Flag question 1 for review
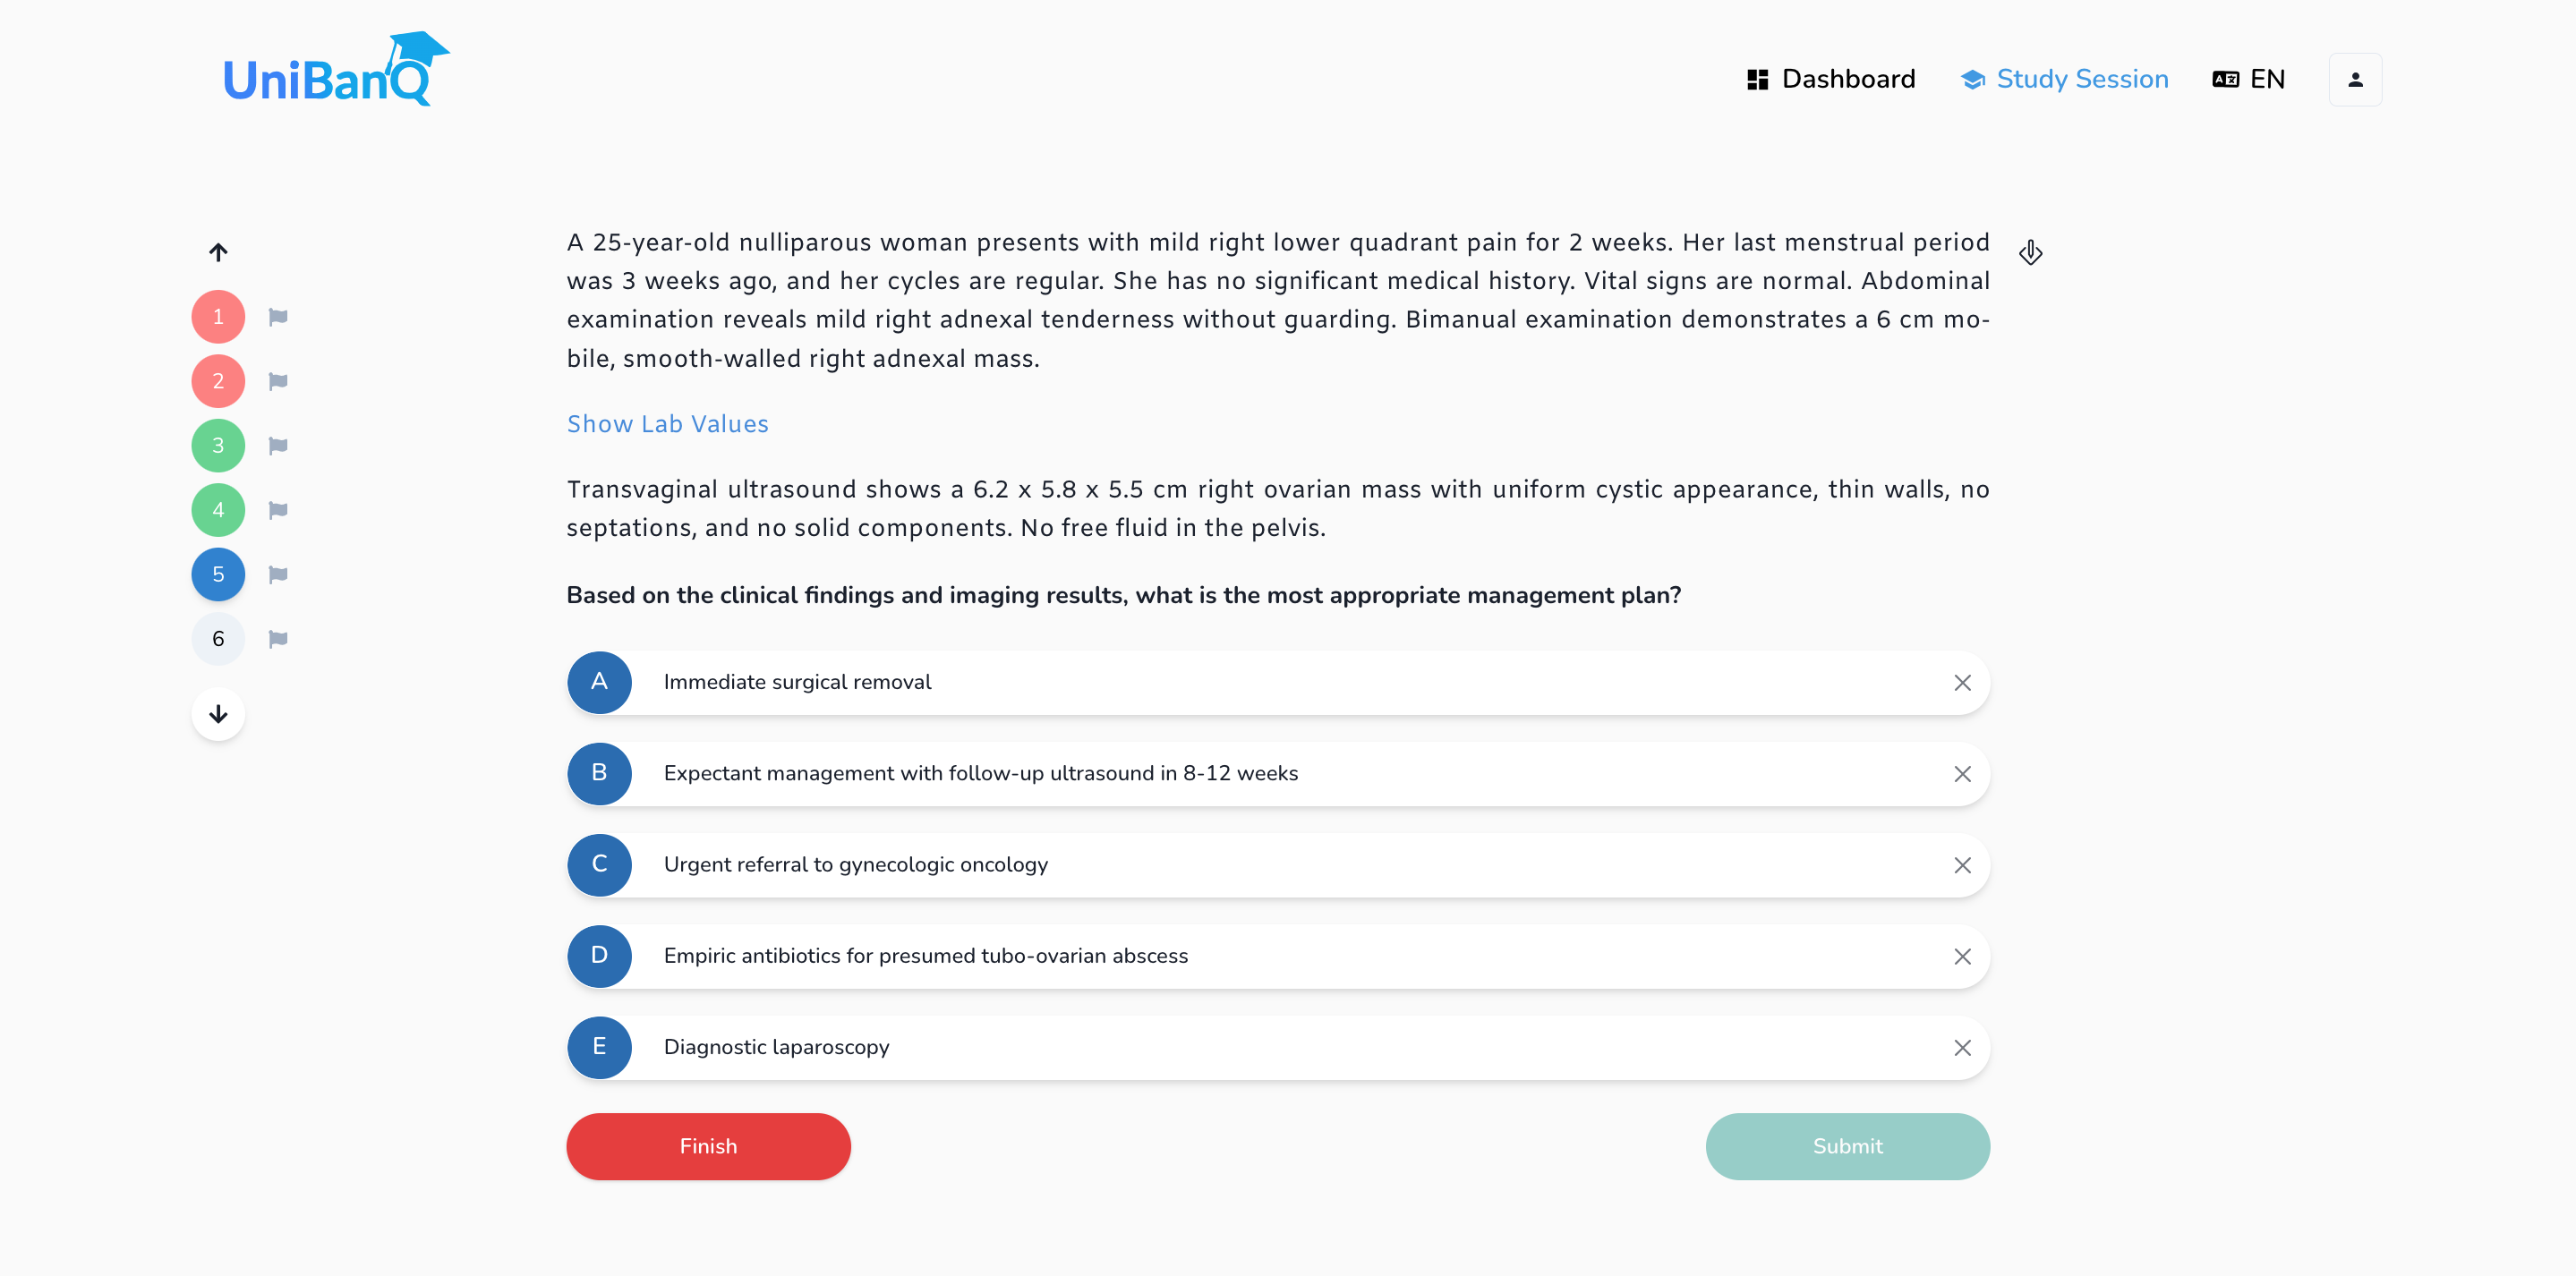The width and height of the screenshot is (2576, 1276). (278, 317)
